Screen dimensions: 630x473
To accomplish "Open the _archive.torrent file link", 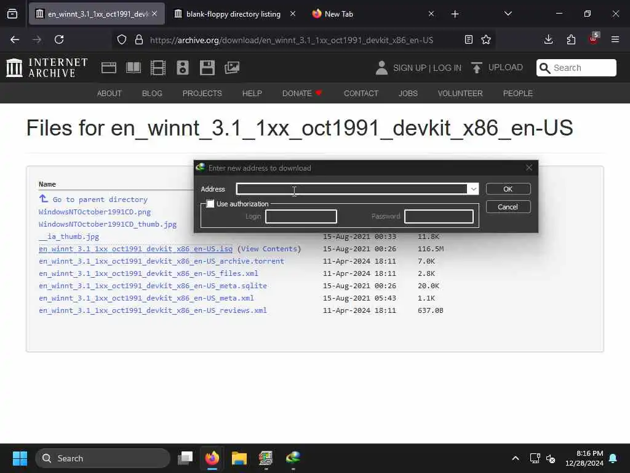I will 162,261.
